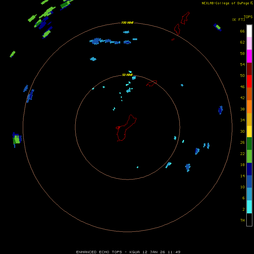254x254 pixels.
Task: Pick the dark orange legend swatch
Action: (249, 94)
